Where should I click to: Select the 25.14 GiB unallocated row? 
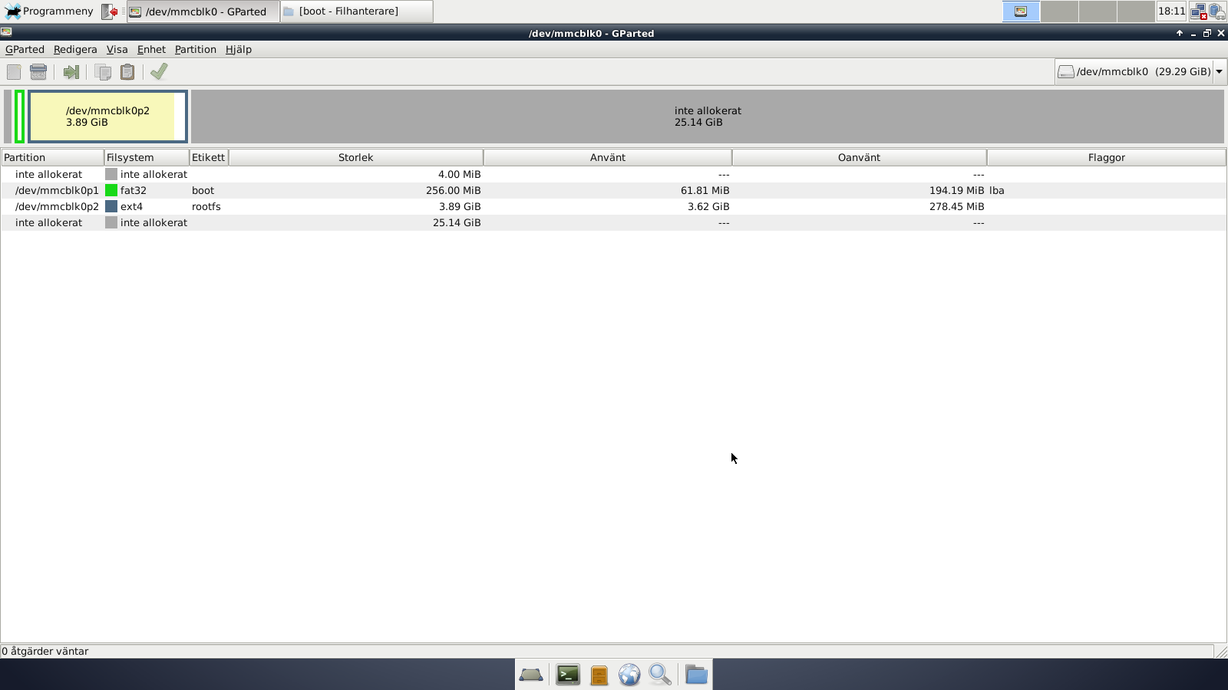click(613, 222)
